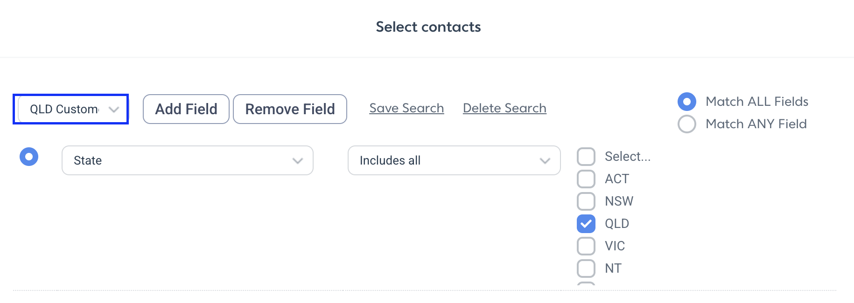The image size is (854, 303).
Task: Click the Select contacts heading
Action: [x=428, y=27]
